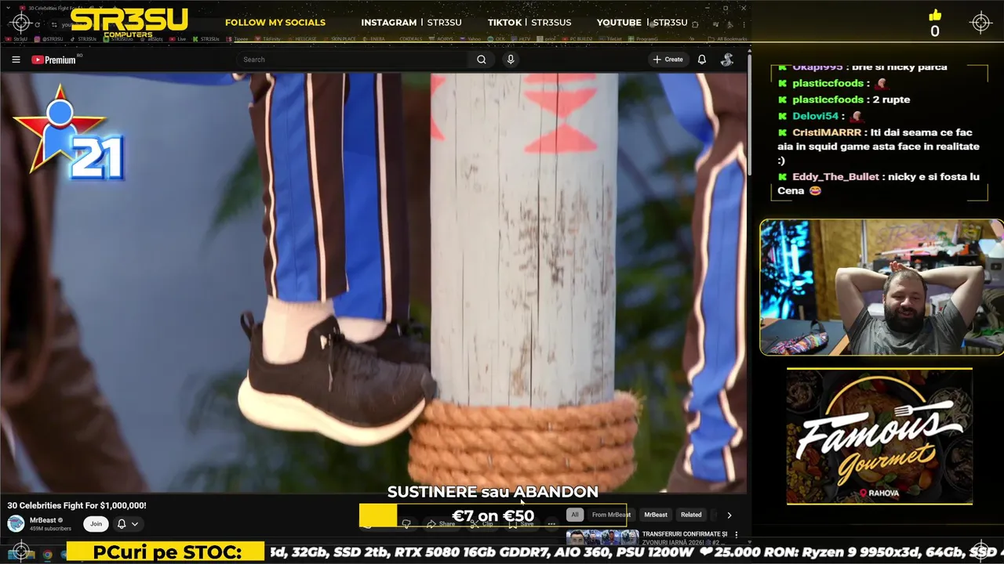
Task: Open the MrBeast channel name link
Action: 43,520
